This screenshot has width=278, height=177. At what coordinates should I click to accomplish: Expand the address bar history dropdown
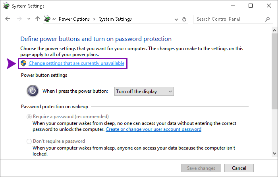point(176,19)
